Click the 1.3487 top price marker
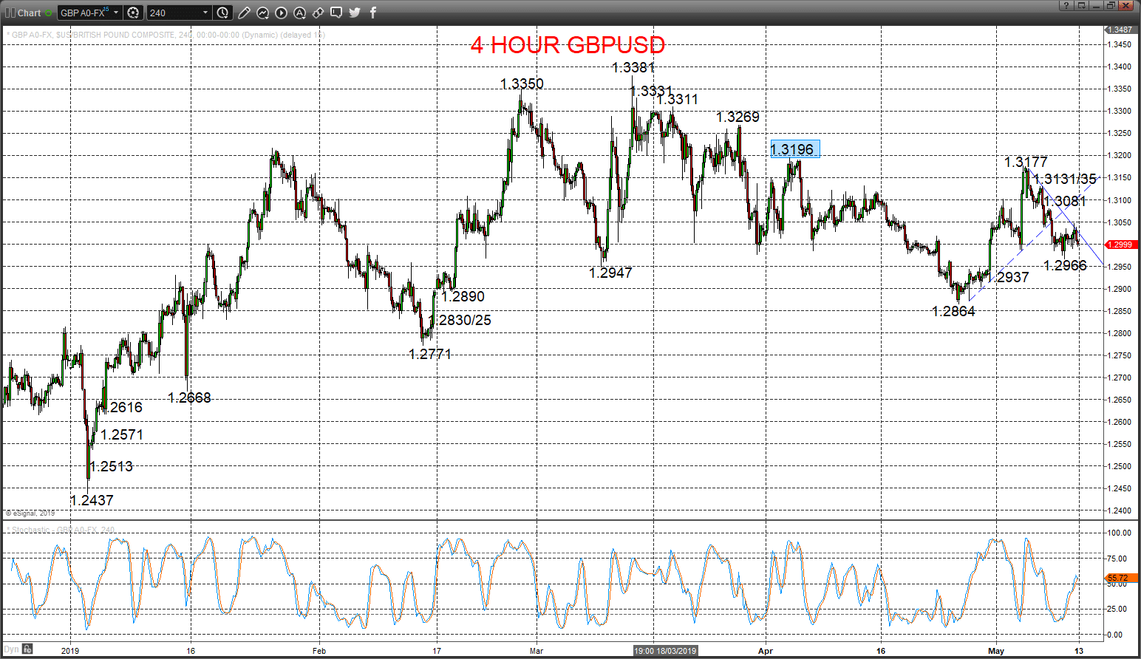 coord(1120,30)
